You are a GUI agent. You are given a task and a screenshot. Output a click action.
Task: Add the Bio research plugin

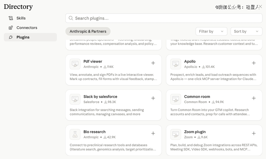pos(153,134)
